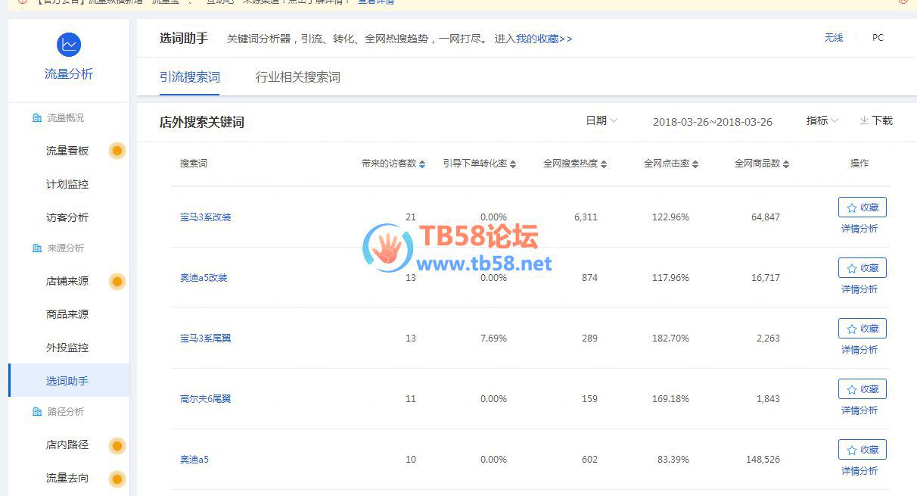Click the 流量概况 section icon
This screenshot has width=917, height=496.
pyautogui.click(x=37, y=118)
